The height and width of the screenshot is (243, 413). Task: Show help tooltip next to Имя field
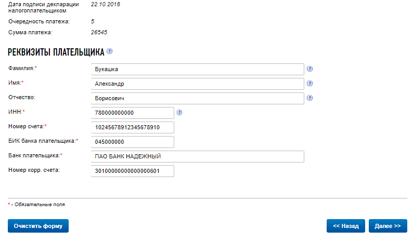310,84
